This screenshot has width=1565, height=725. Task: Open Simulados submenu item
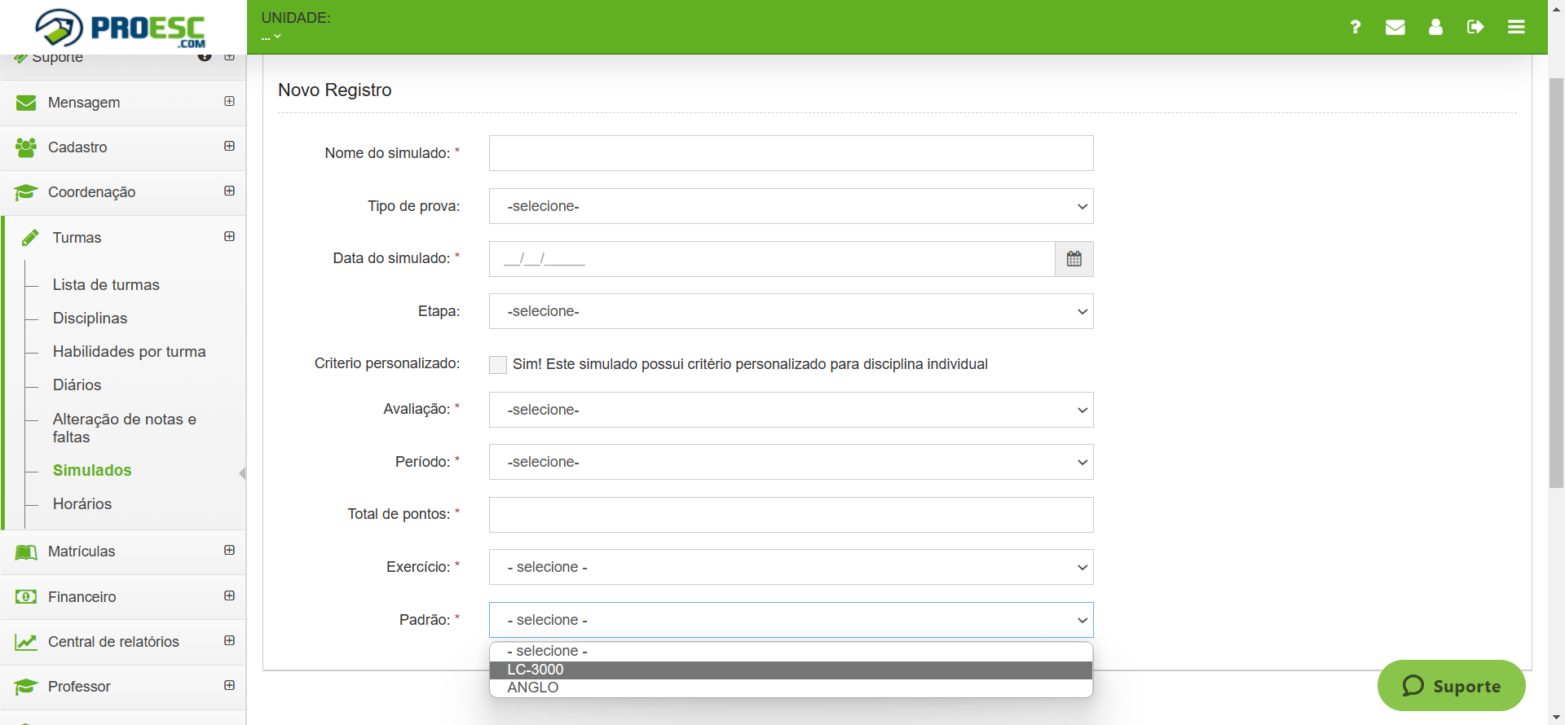[x=92, y=471]
